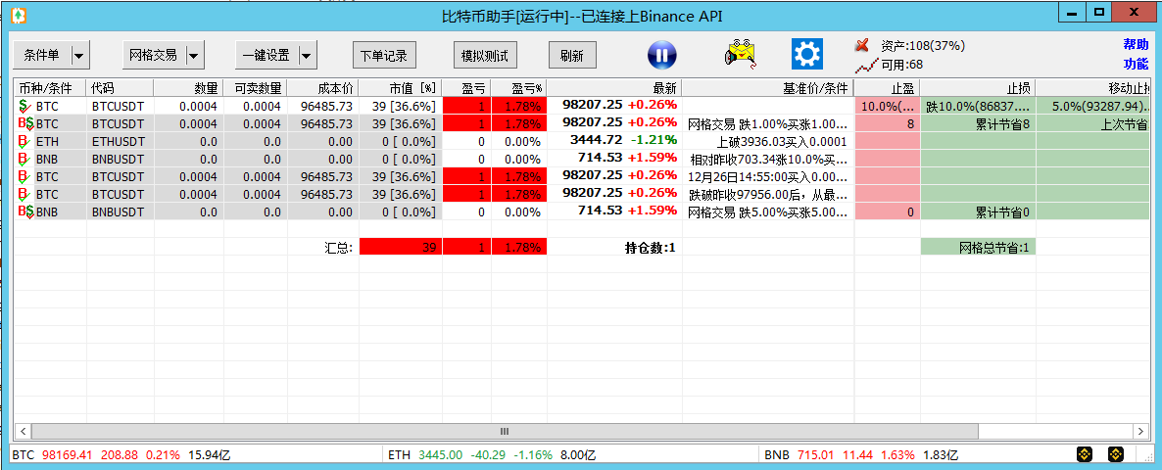The height and width of the screenshot is (470, 1162).
Task: Open the 帮助 help link
Action: 1136,45
